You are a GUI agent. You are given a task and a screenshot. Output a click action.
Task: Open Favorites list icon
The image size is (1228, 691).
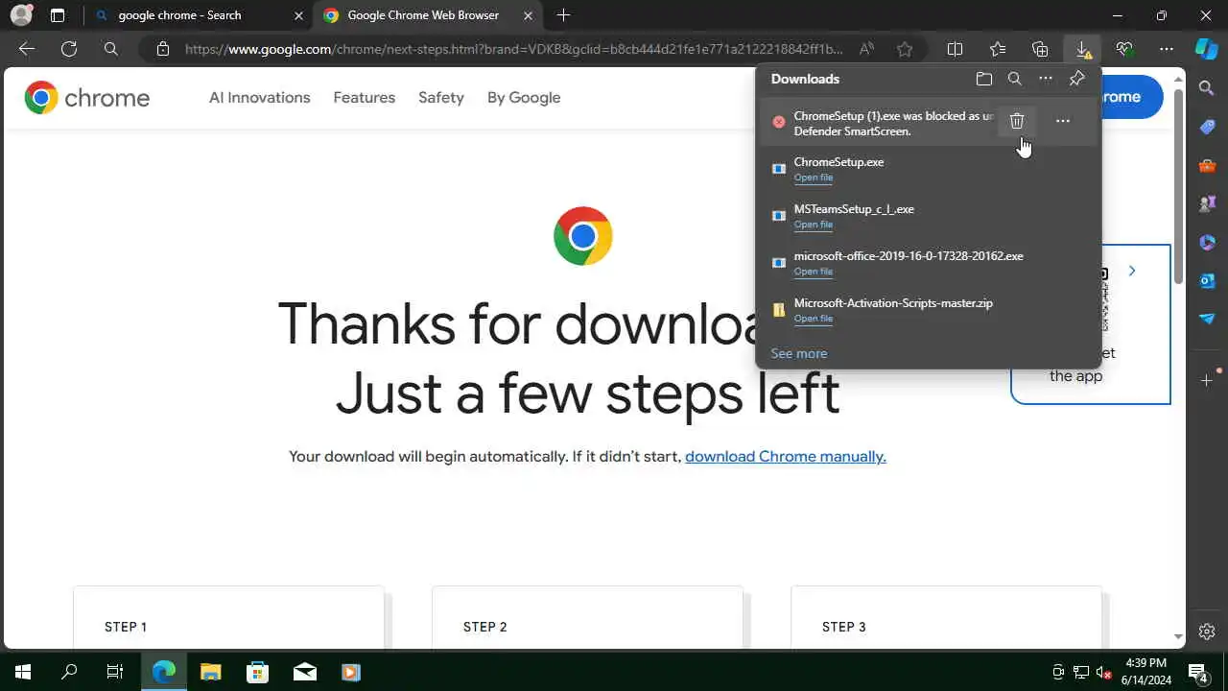point(998,49)
